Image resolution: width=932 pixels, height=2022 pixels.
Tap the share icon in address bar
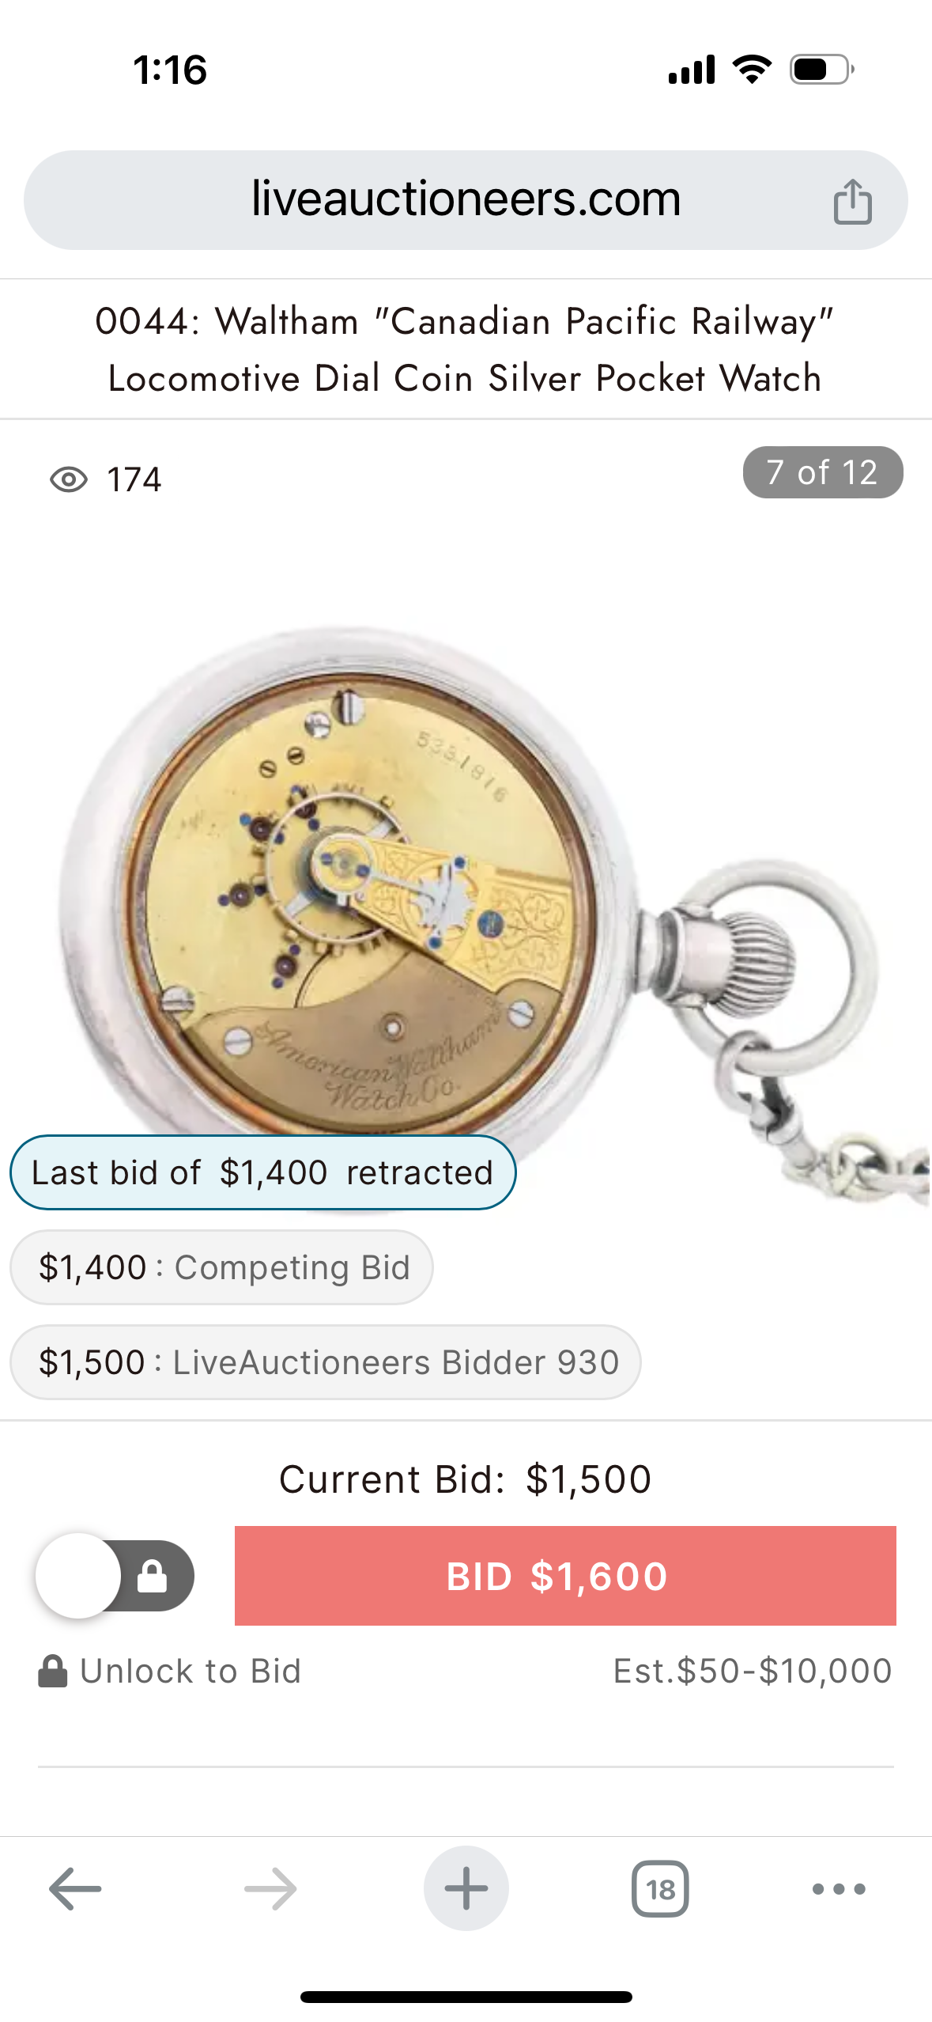852,201
